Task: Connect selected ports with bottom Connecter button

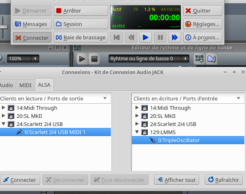Action: [20, 180]
